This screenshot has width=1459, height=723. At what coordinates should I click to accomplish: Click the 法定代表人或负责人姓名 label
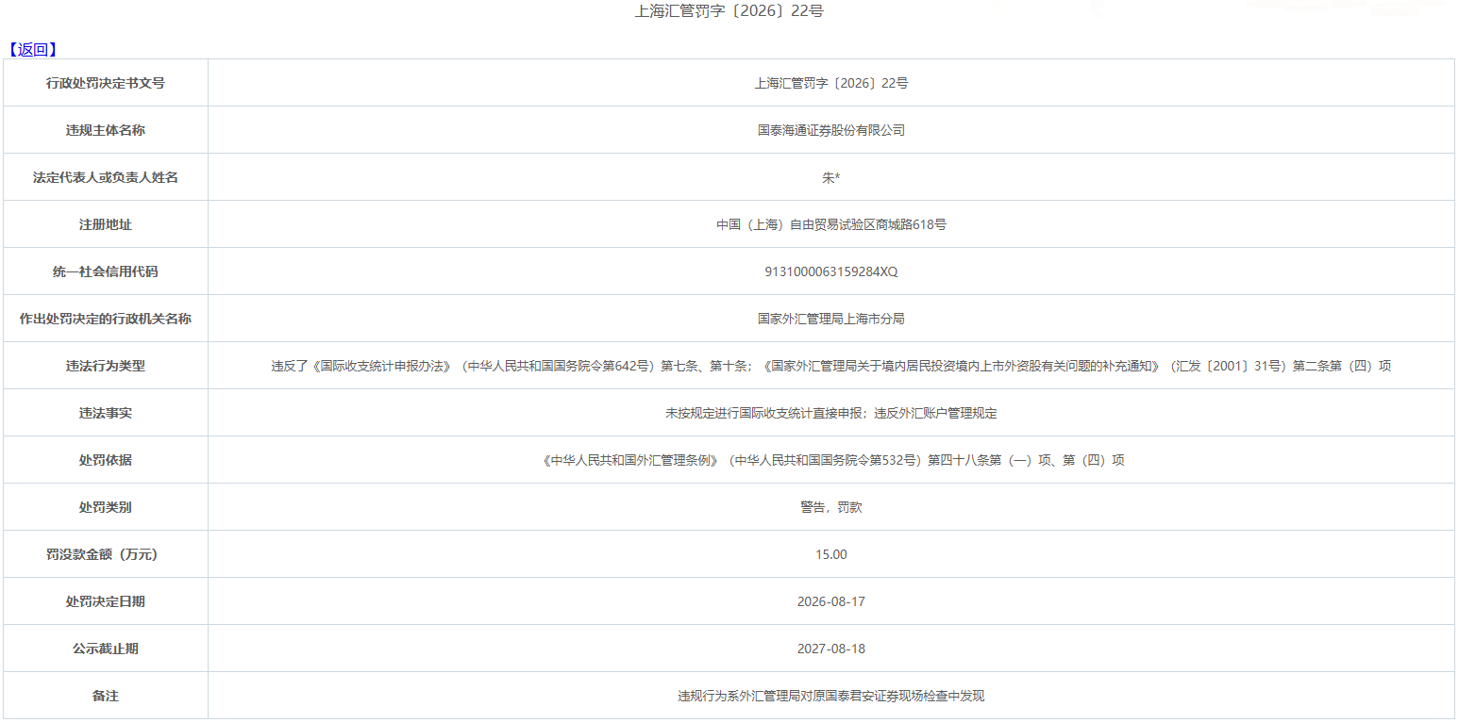click(106, 177)
